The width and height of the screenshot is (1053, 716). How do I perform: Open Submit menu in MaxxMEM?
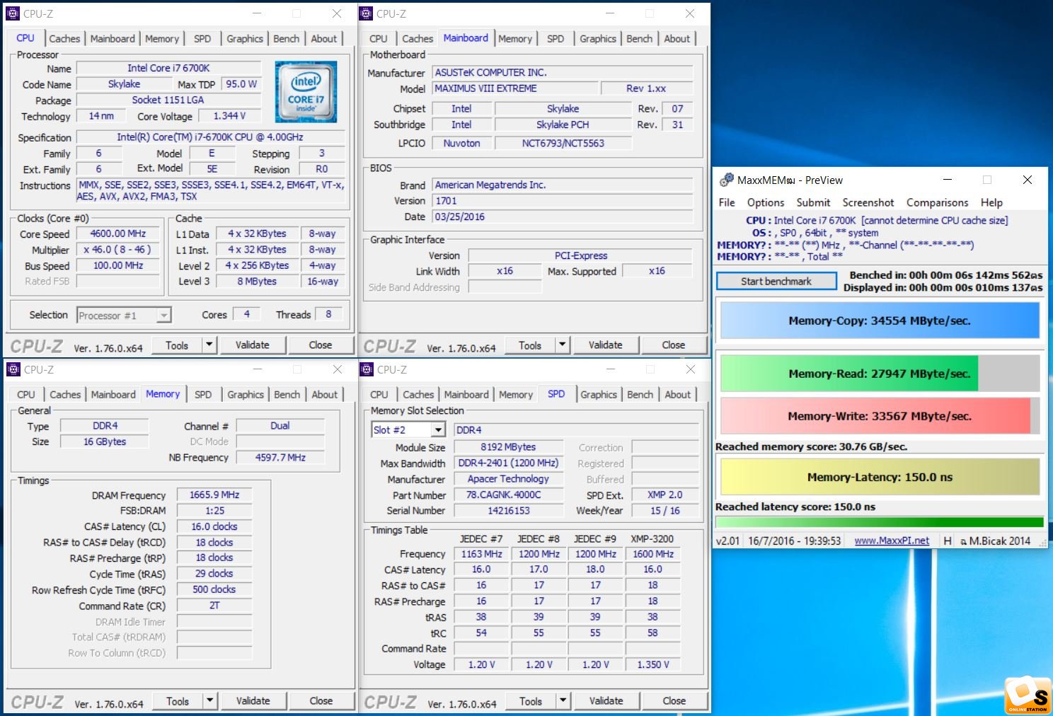[813, 202]
